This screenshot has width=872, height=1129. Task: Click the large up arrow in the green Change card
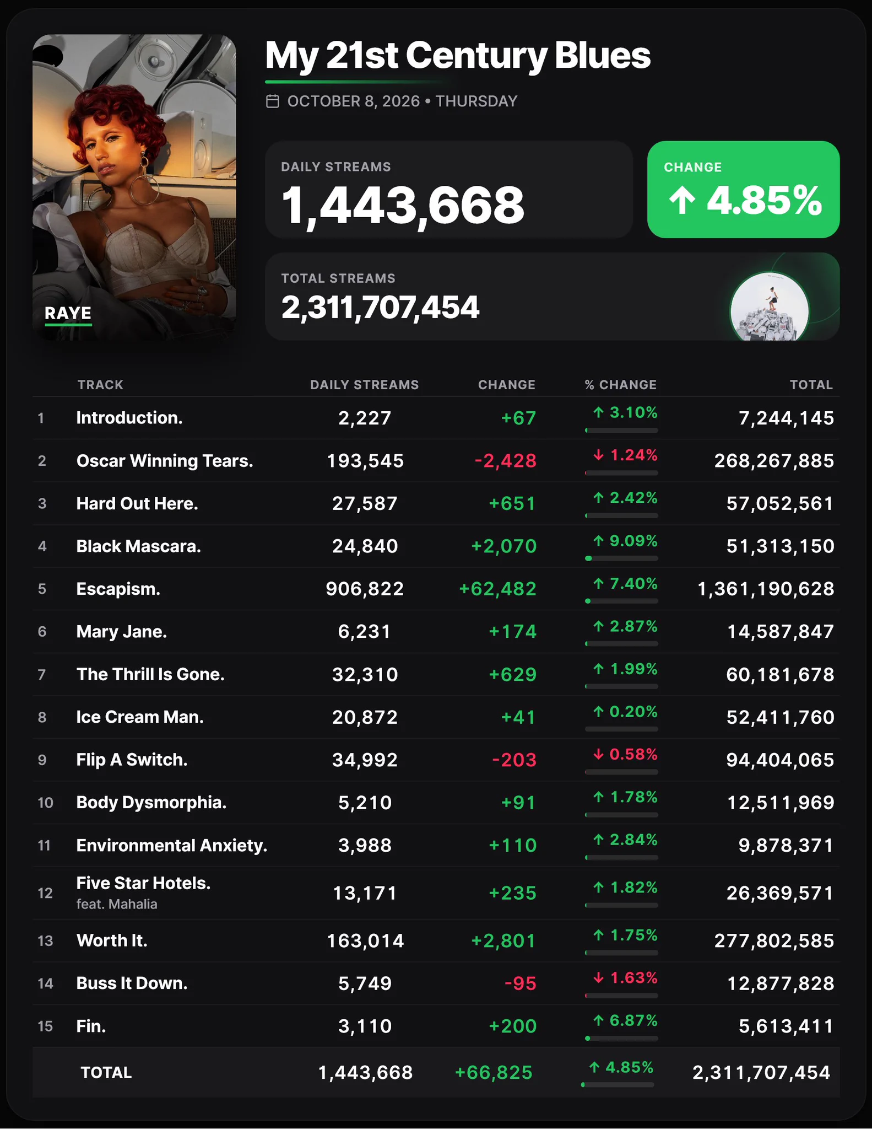pos(682,200)
